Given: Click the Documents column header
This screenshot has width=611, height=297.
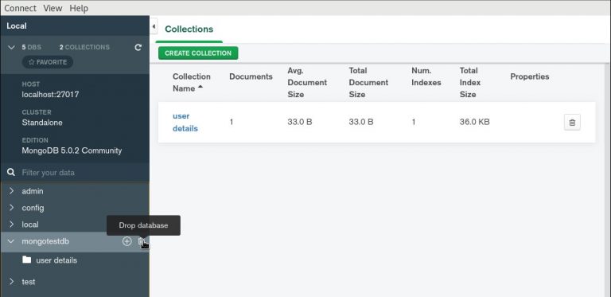Looking at the screenshot, I should [251, 76].
